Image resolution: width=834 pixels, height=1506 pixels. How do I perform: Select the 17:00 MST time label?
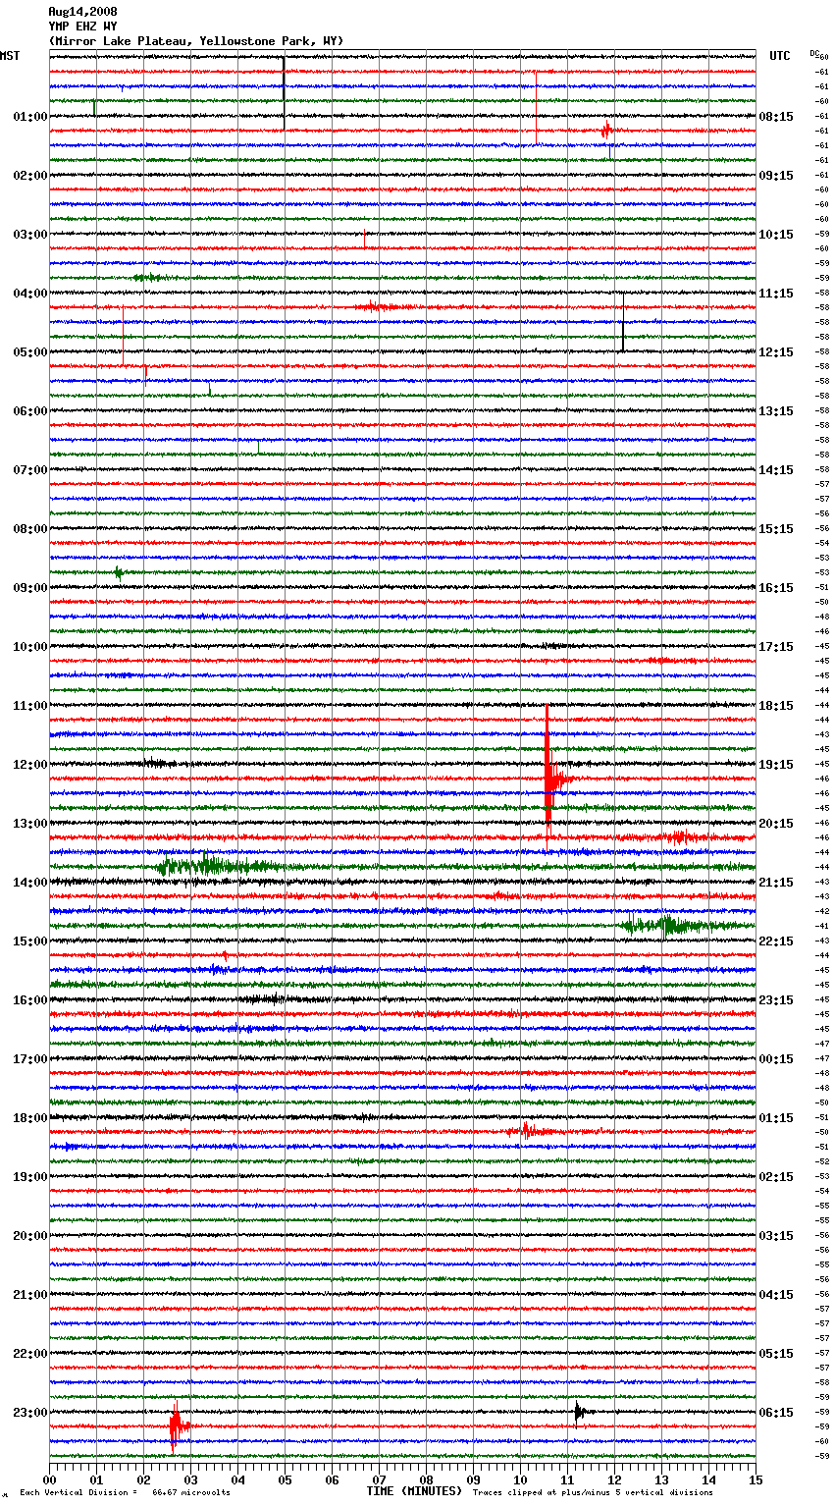pyautogui.click(x=30, y=1058)
